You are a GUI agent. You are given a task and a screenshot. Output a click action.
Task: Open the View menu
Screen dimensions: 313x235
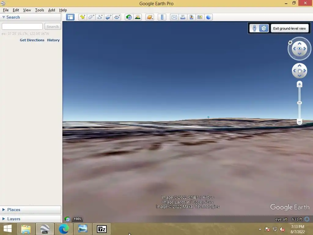[x=27, y=10]
